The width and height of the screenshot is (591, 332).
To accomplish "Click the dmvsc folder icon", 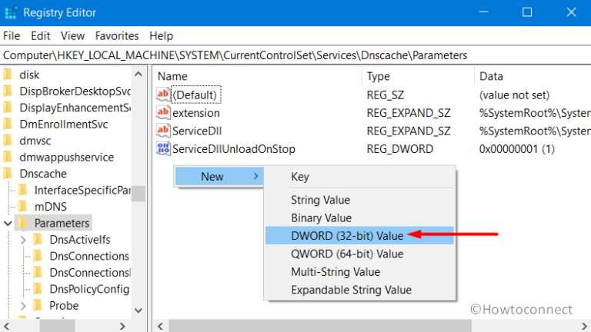I will tap(8, 141).
